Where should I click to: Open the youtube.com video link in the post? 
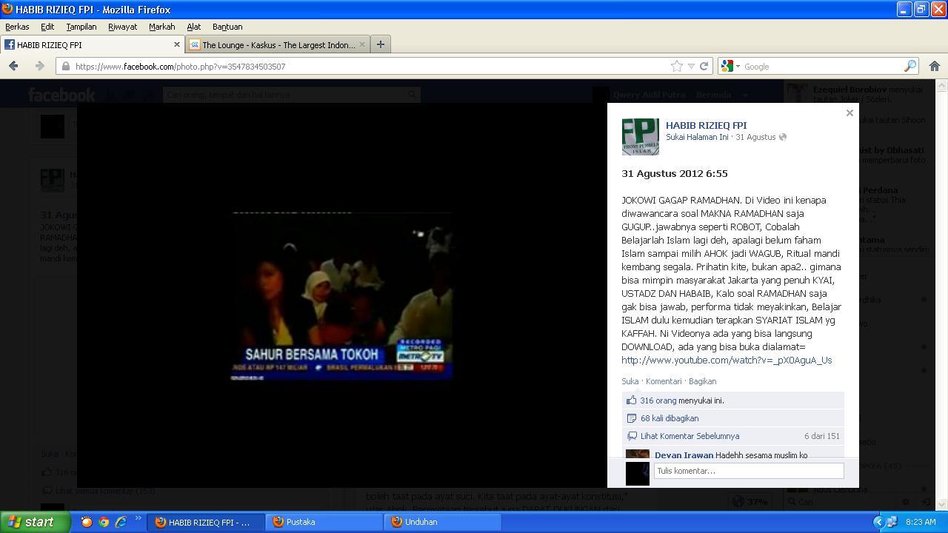(x=727, y=360)
